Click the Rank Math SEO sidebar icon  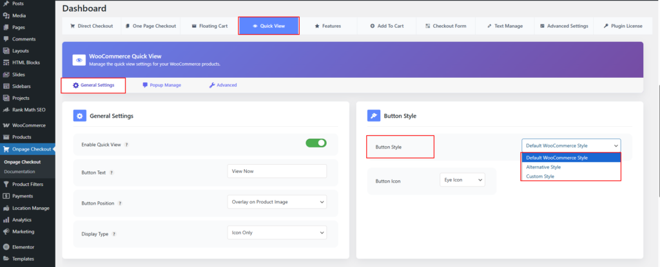coord(6,109)
